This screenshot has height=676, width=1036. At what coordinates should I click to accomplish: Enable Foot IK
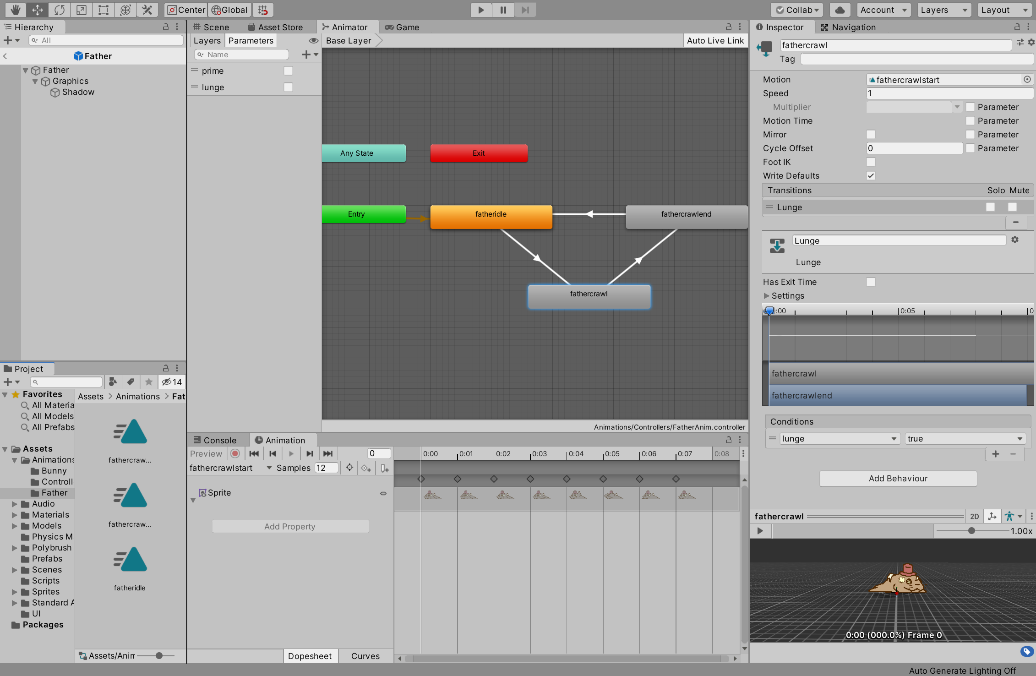(871, 162)
